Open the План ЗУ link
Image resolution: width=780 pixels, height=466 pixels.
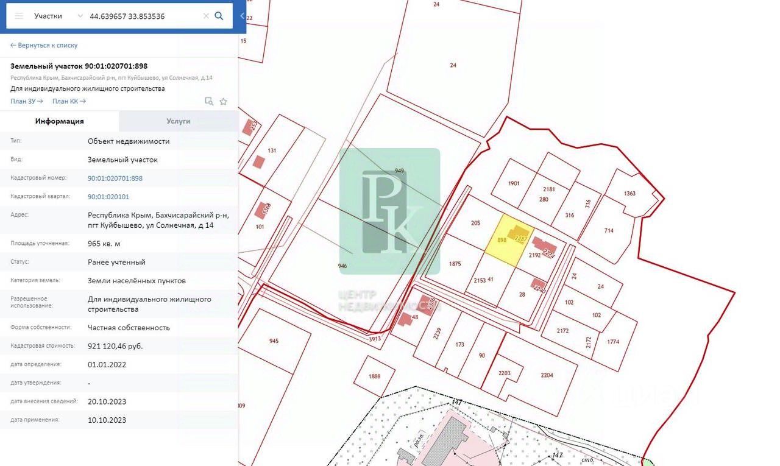click(x=27, y=101)
